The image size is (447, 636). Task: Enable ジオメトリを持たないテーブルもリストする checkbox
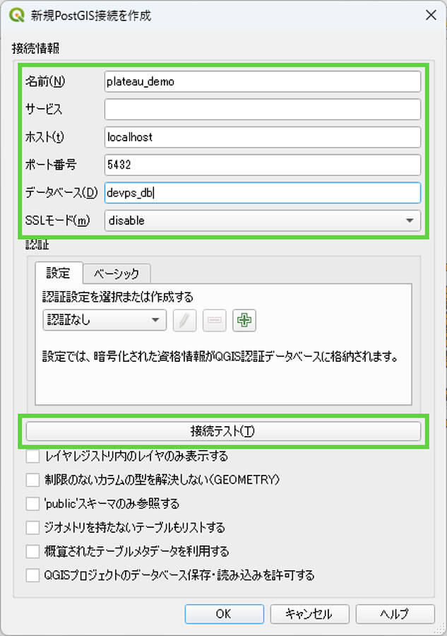pos(32,528)
